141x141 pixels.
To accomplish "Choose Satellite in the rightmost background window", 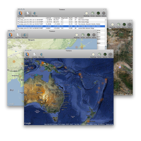I will tap(124, 25).
